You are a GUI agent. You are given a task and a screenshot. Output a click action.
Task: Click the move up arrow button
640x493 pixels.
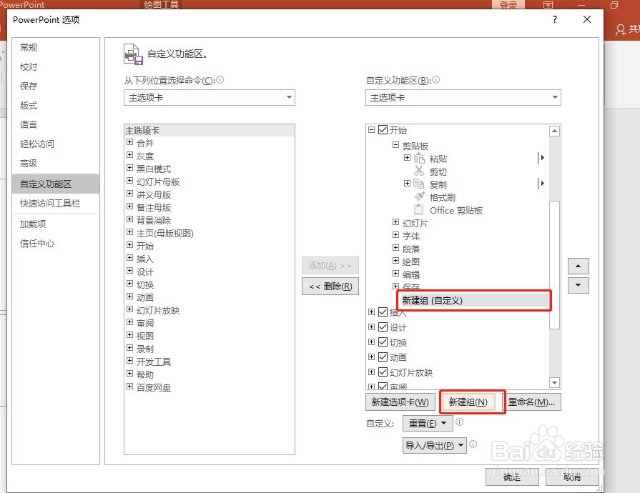(x=578, y=266)
